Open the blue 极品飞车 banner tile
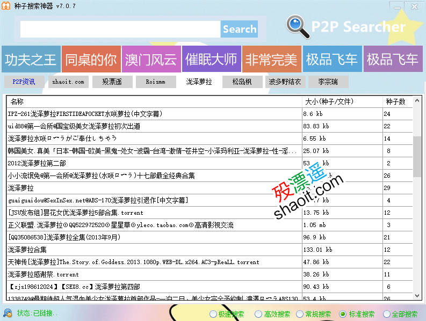Viewport: 426px width, 321px height. click(333, 59)
